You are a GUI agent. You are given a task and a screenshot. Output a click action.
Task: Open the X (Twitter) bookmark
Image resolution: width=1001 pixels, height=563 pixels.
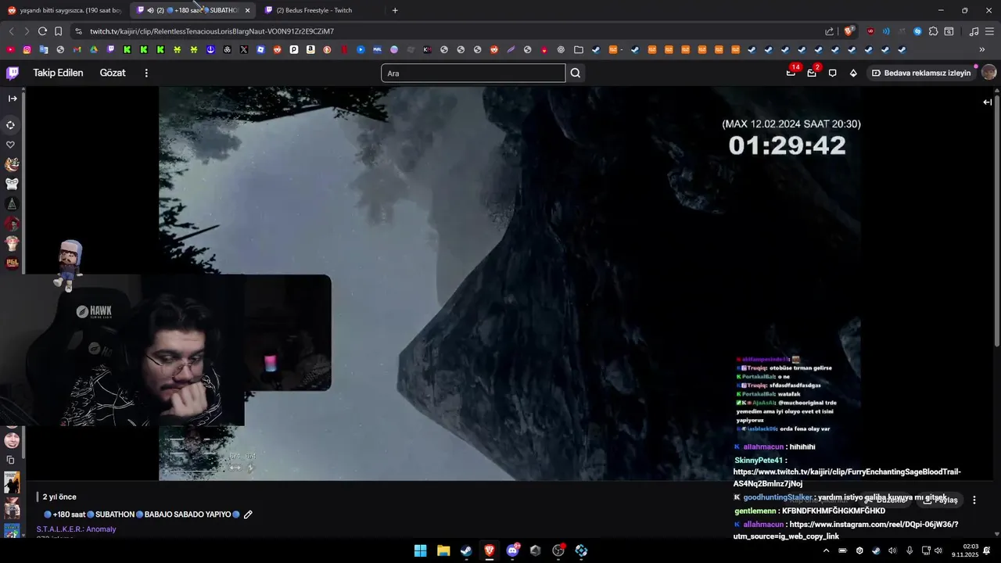pos(244,49)
